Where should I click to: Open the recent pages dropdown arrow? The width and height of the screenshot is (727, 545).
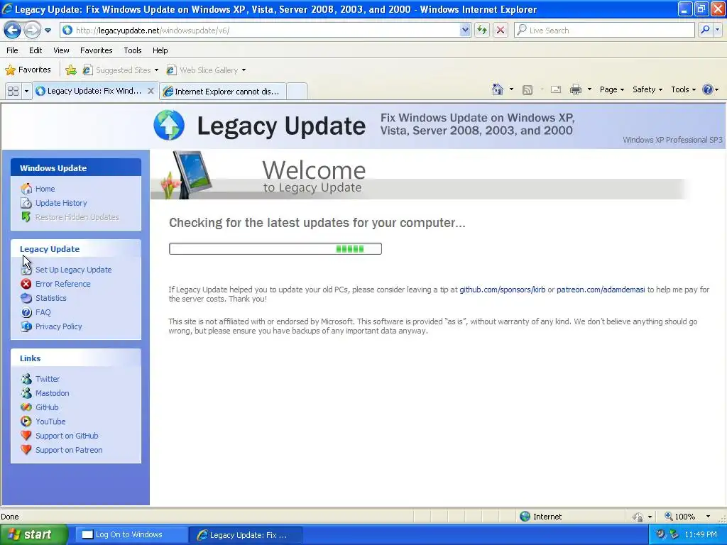[48, 31]
